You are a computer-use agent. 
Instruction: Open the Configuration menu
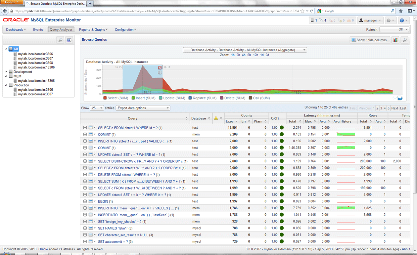pyautogui.click(x=125, y=30)
